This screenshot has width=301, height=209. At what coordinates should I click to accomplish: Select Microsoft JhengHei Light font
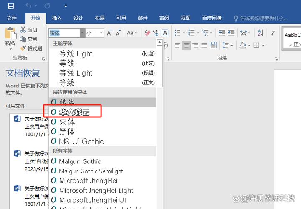pyautogui.click(x=103, y=190)
